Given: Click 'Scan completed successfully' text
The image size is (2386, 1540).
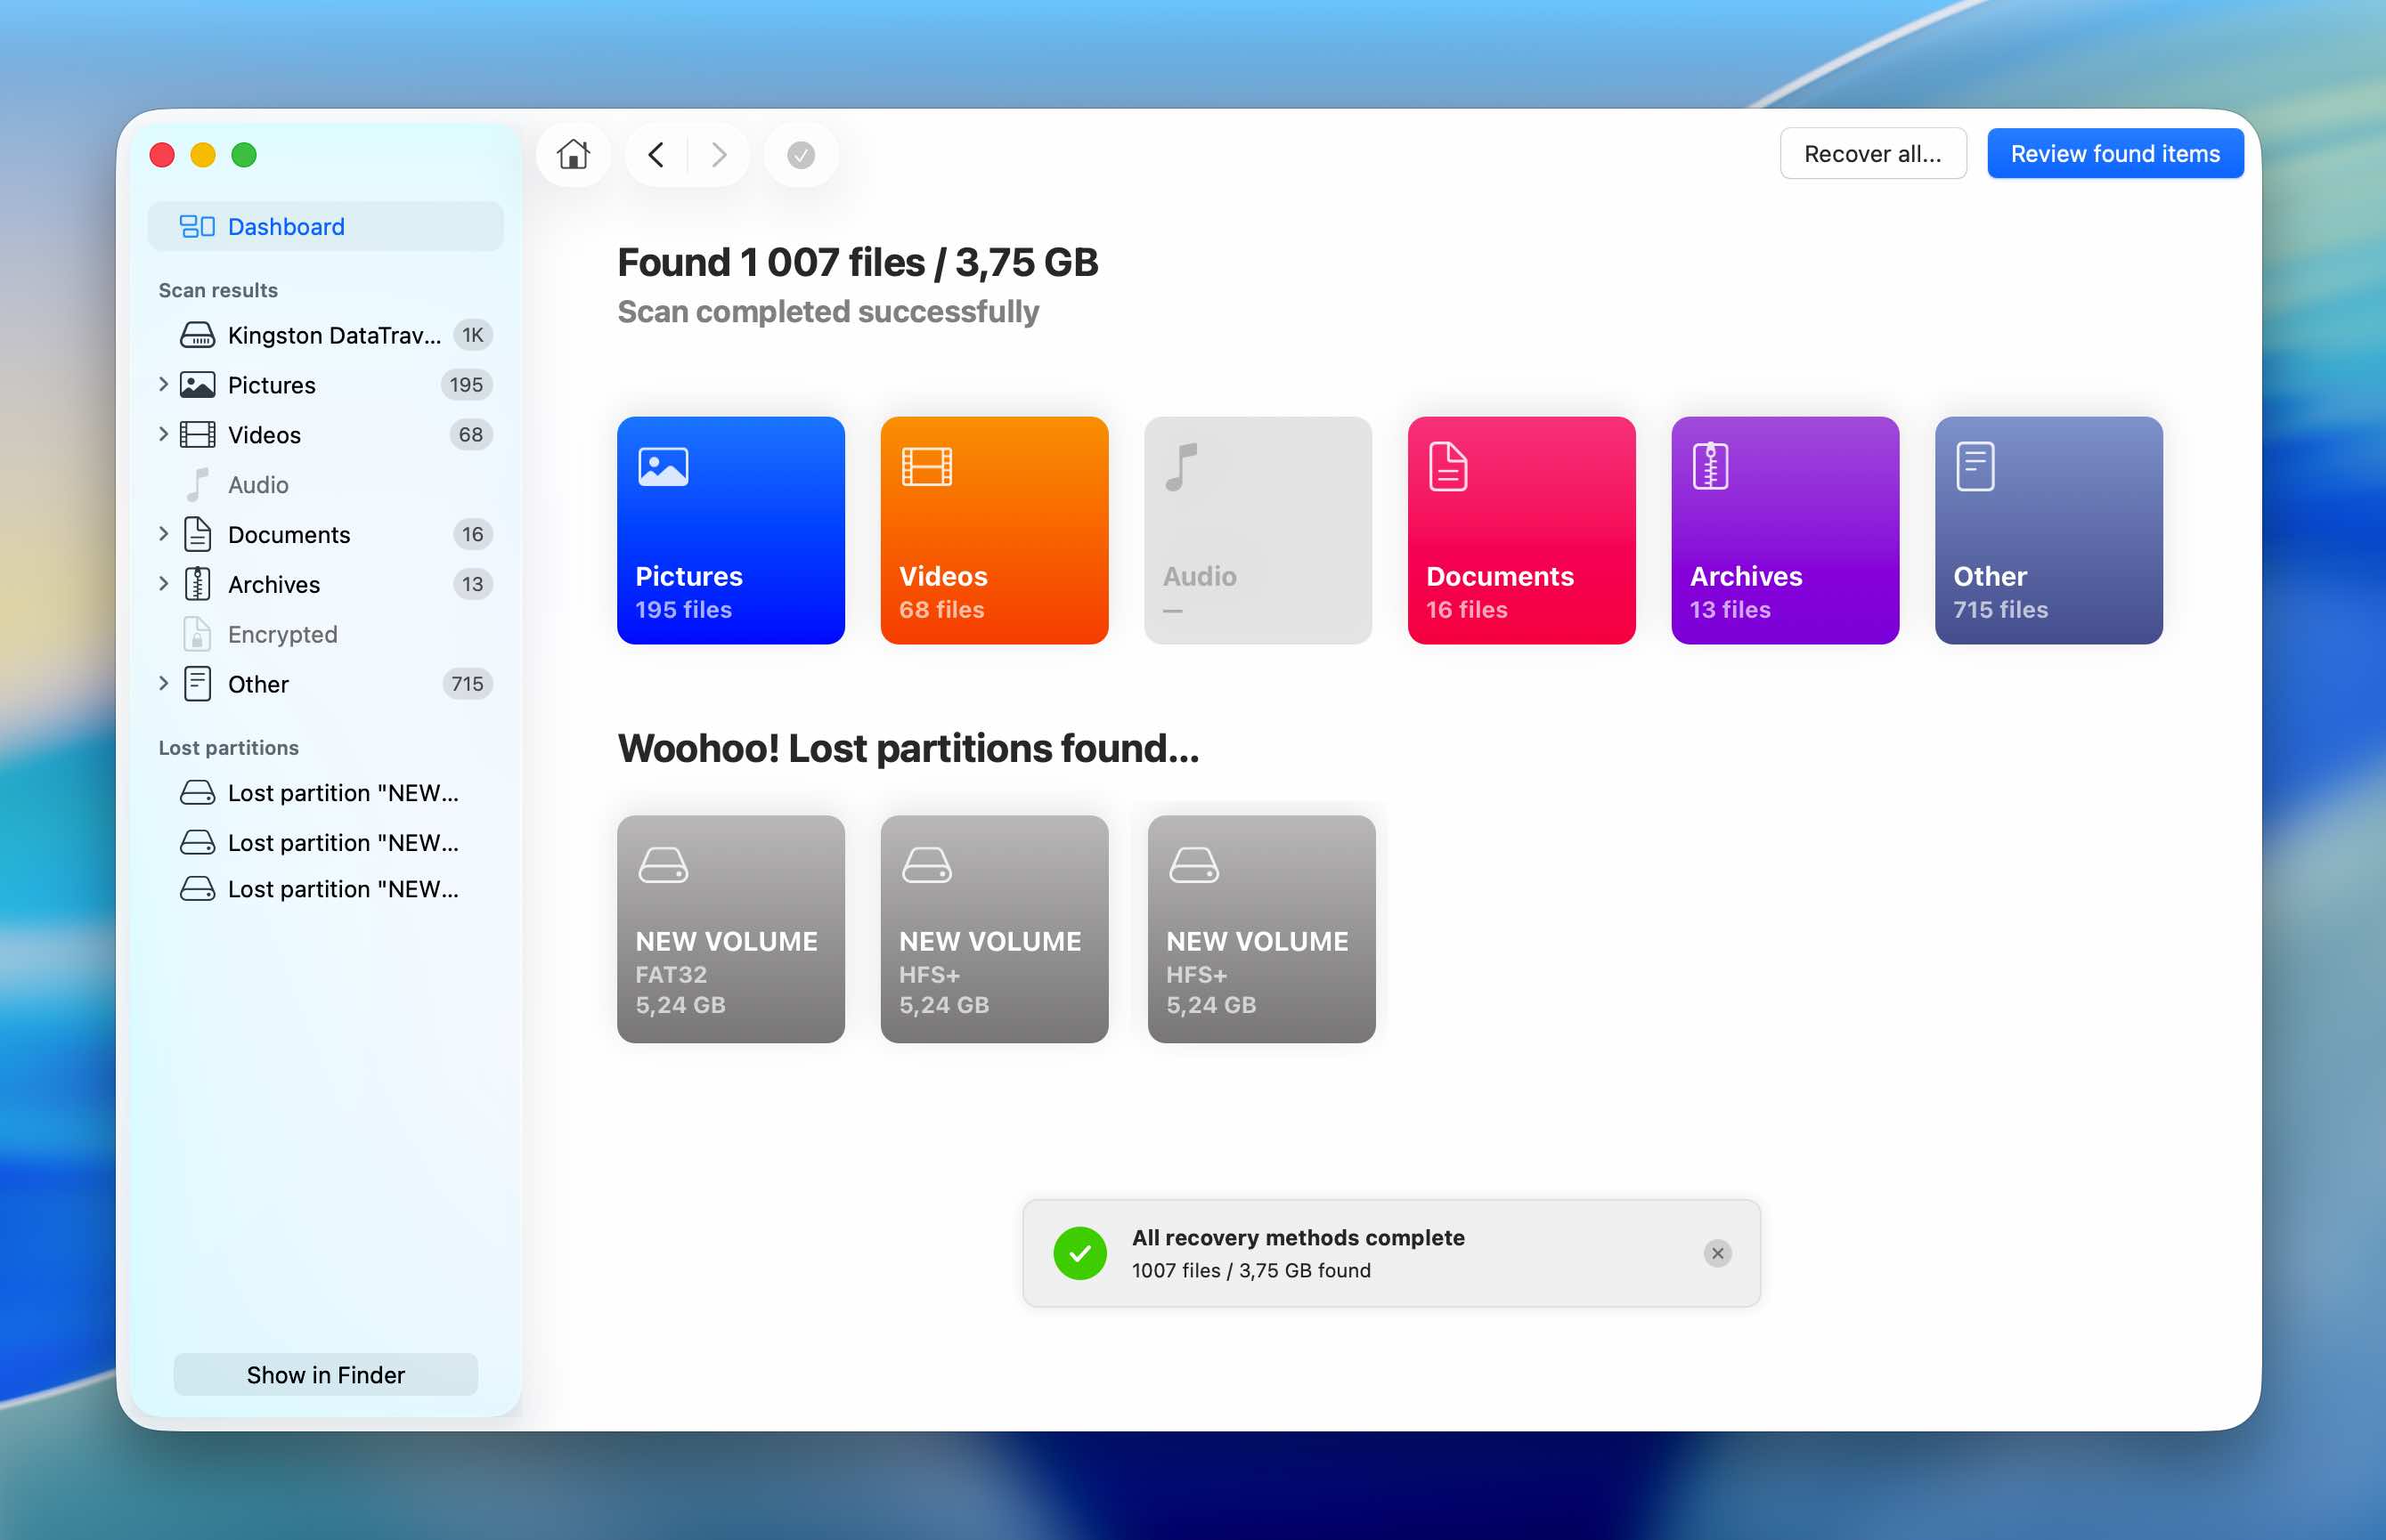Looking at the screenshot, I should (x=827, y=312).
